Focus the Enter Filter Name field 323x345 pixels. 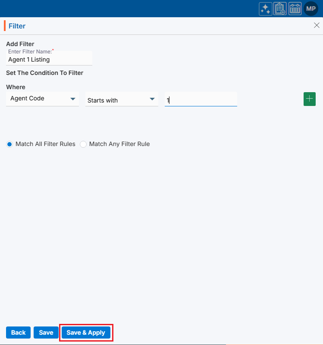(49, 60)
